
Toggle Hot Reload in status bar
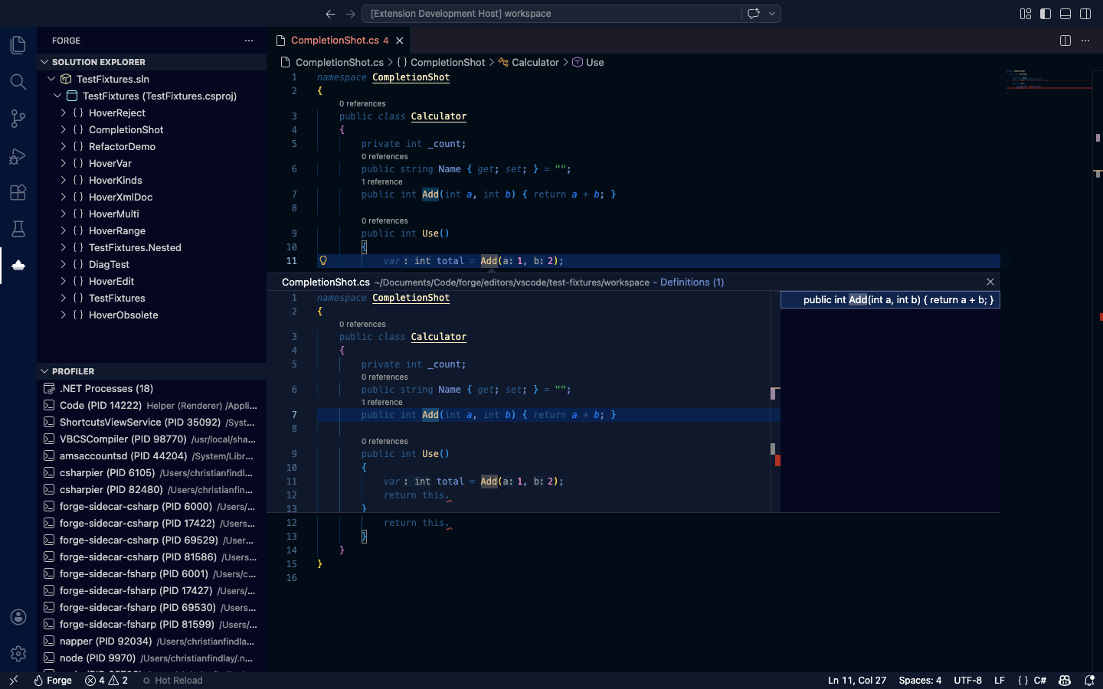pyautogui.click(x=172, y=680)
